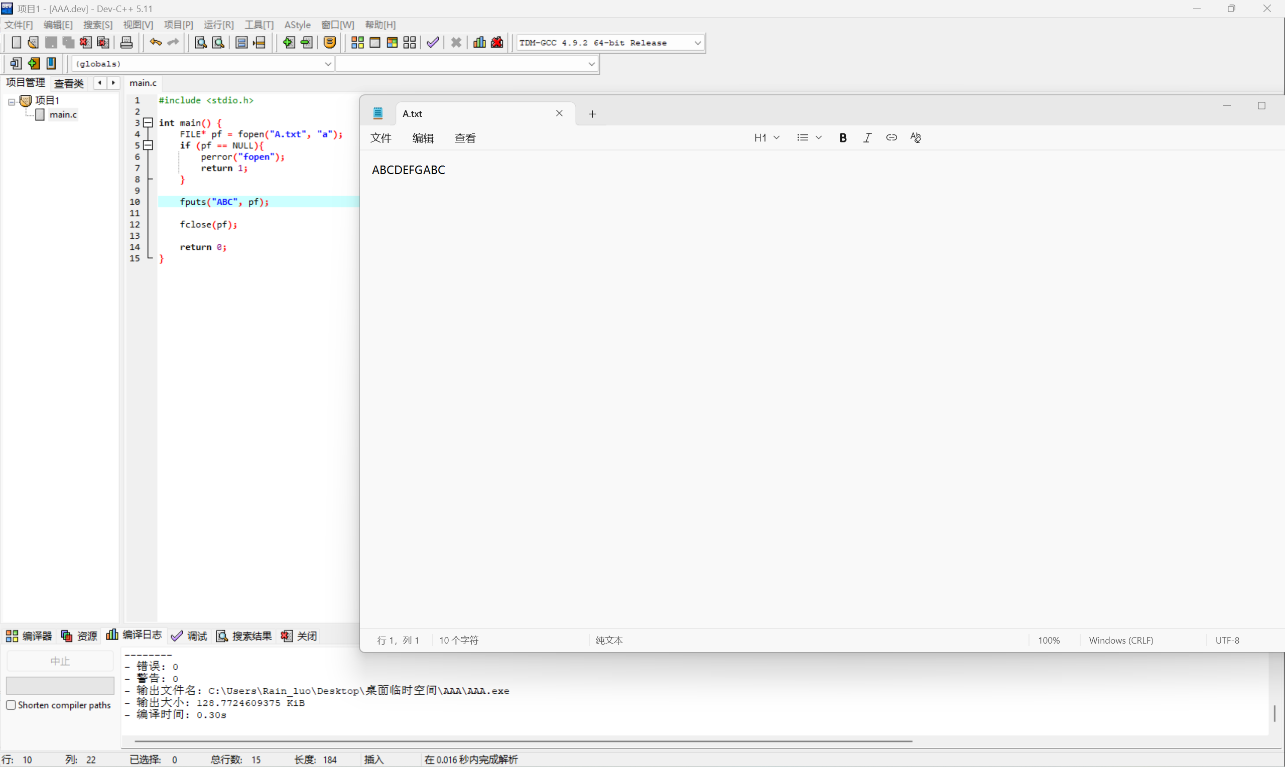Open the 运行[R] menu

tap(218, 25)
